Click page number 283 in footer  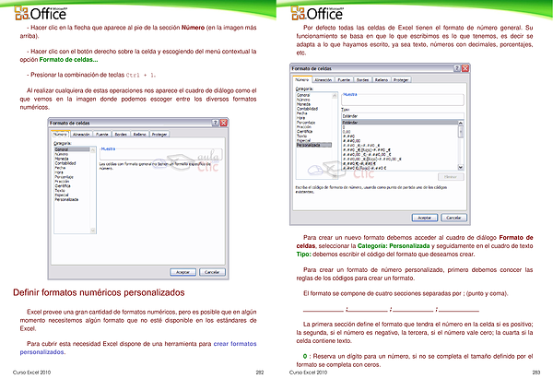pyautogui.click(x=536, y=373)
